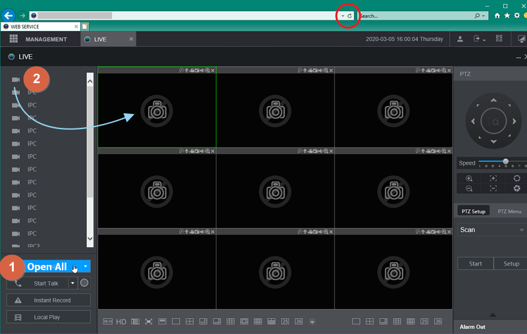This screenshot has height=334, width=527.
Task: Select the 25-split view layout
Action: pos(285,321)
